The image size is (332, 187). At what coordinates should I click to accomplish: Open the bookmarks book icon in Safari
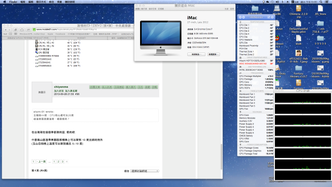(x=10, y=34)
